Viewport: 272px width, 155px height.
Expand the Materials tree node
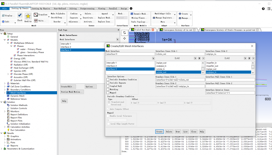pyautogui.click(x=5, y=84)
